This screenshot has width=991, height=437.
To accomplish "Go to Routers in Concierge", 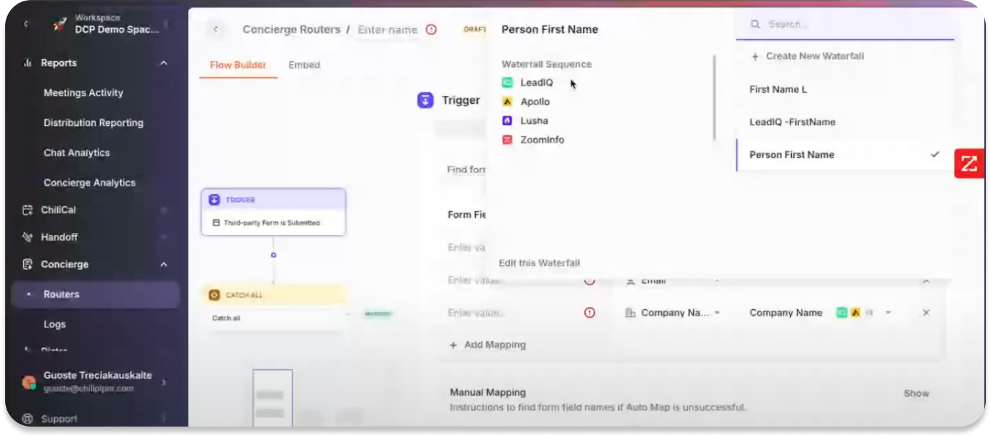I will pos(95,295).
